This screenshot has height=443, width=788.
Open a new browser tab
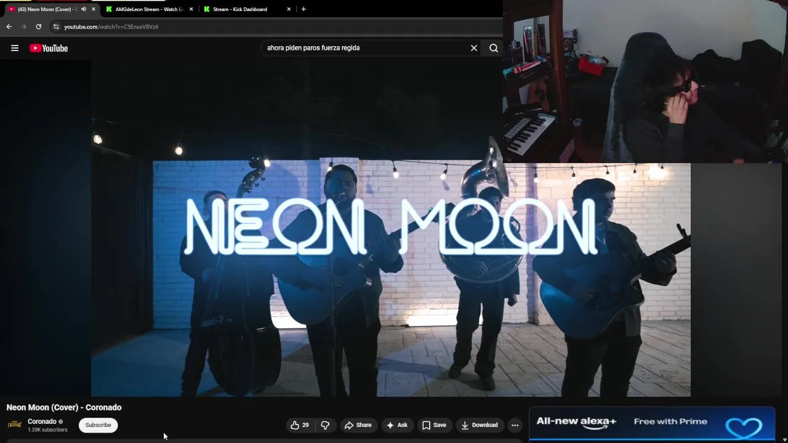(304, 9)
